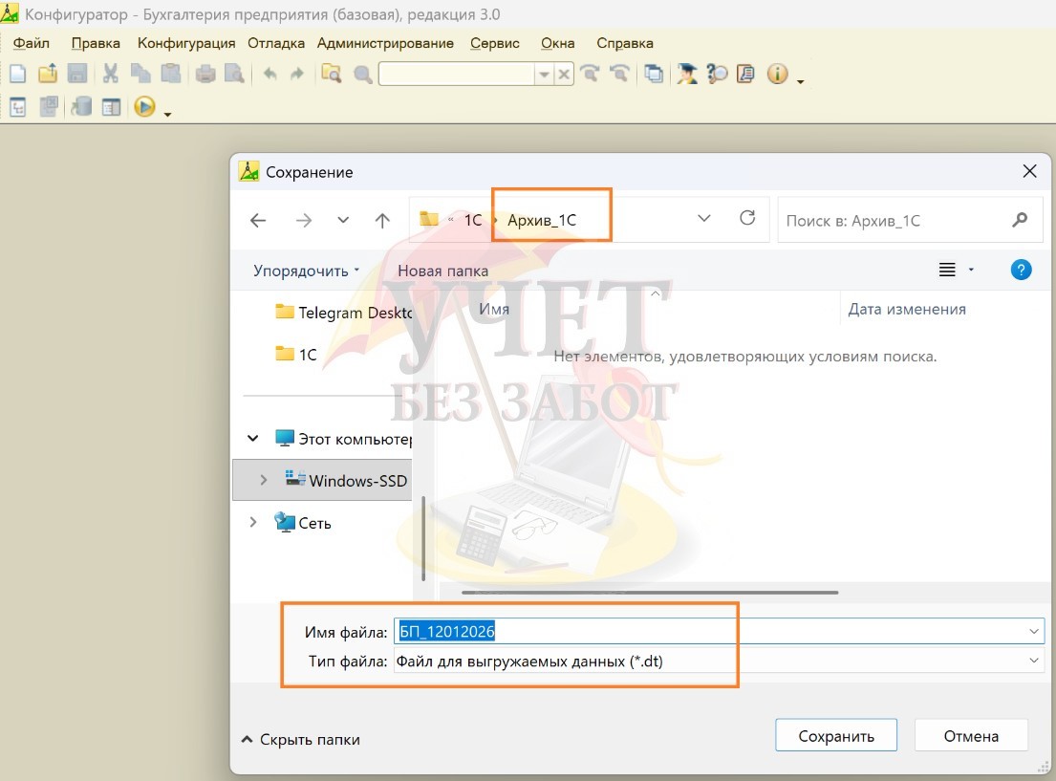1056x781 pixels.
Task: Expand the Упорядочить dropdown menu
Action: [x=306, y=271]
